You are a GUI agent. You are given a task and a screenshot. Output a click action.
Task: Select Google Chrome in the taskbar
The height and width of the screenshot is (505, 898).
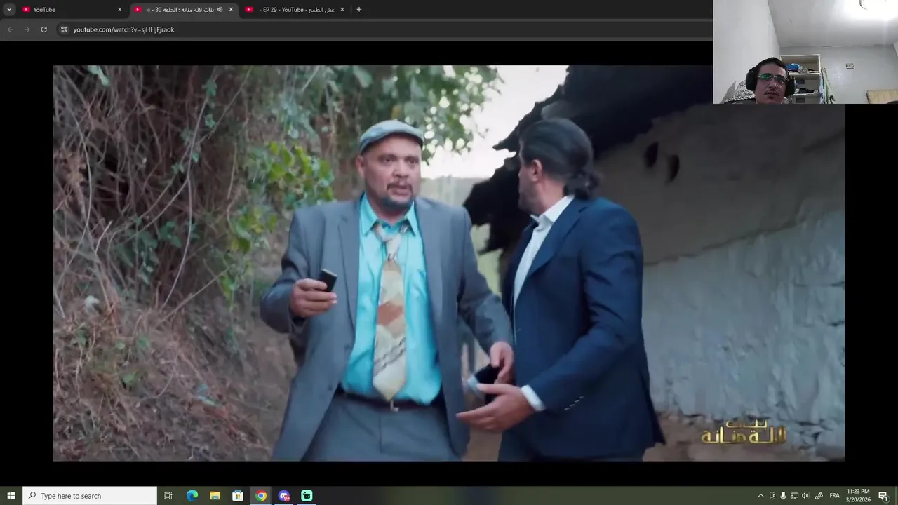pyautogui.click(x=261, y=496)
